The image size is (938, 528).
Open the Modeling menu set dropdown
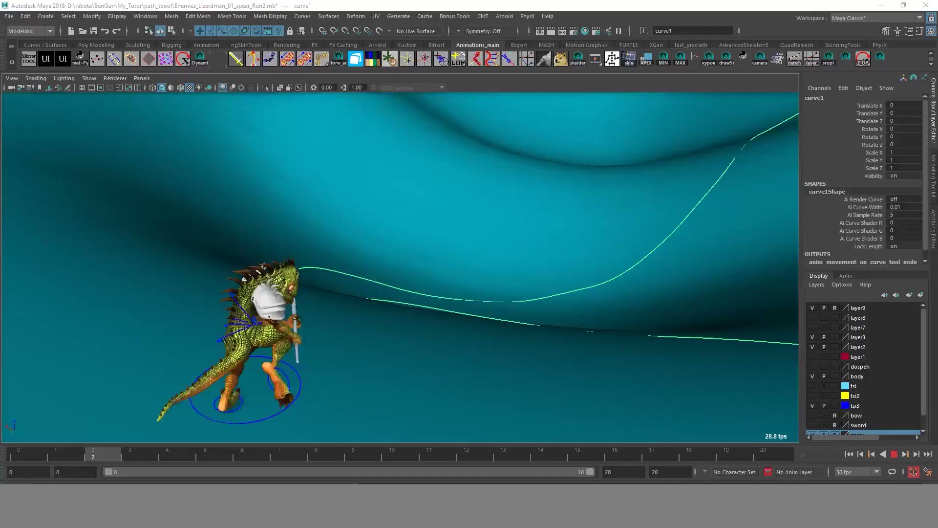pyautogui.click(x=30, y=31)
